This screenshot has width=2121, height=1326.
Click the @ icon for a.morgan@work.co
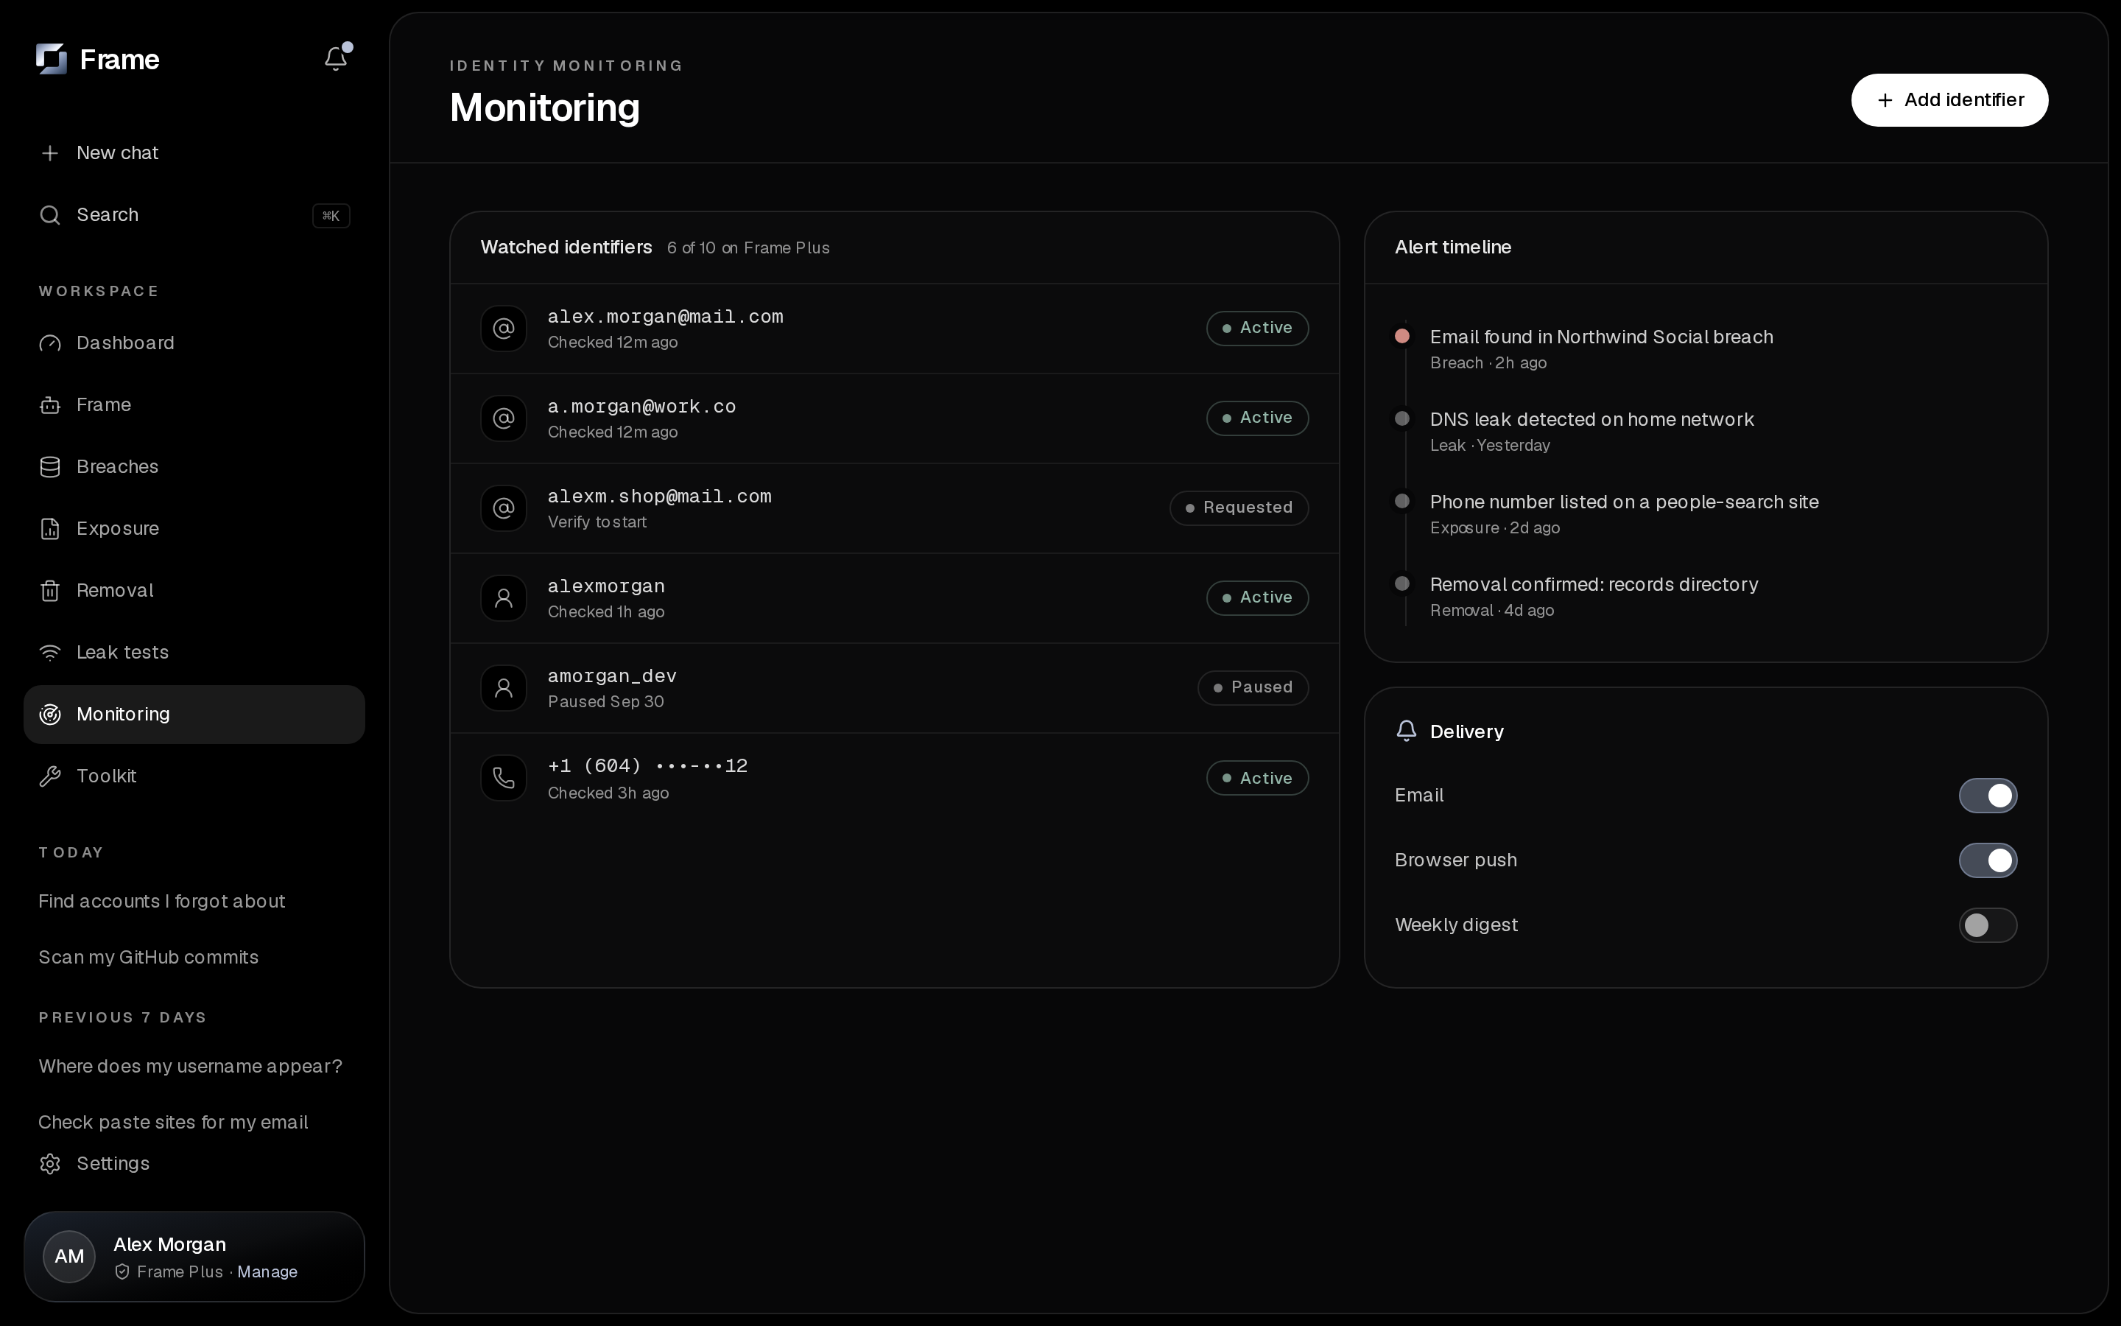503,418
